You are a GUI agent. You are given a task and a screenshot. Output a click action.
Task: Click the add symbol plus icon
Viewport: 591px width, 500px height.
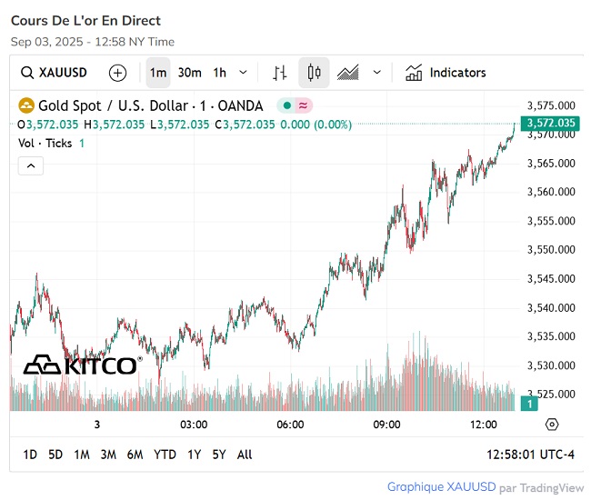pyautogui.click(x=117, y=73)
